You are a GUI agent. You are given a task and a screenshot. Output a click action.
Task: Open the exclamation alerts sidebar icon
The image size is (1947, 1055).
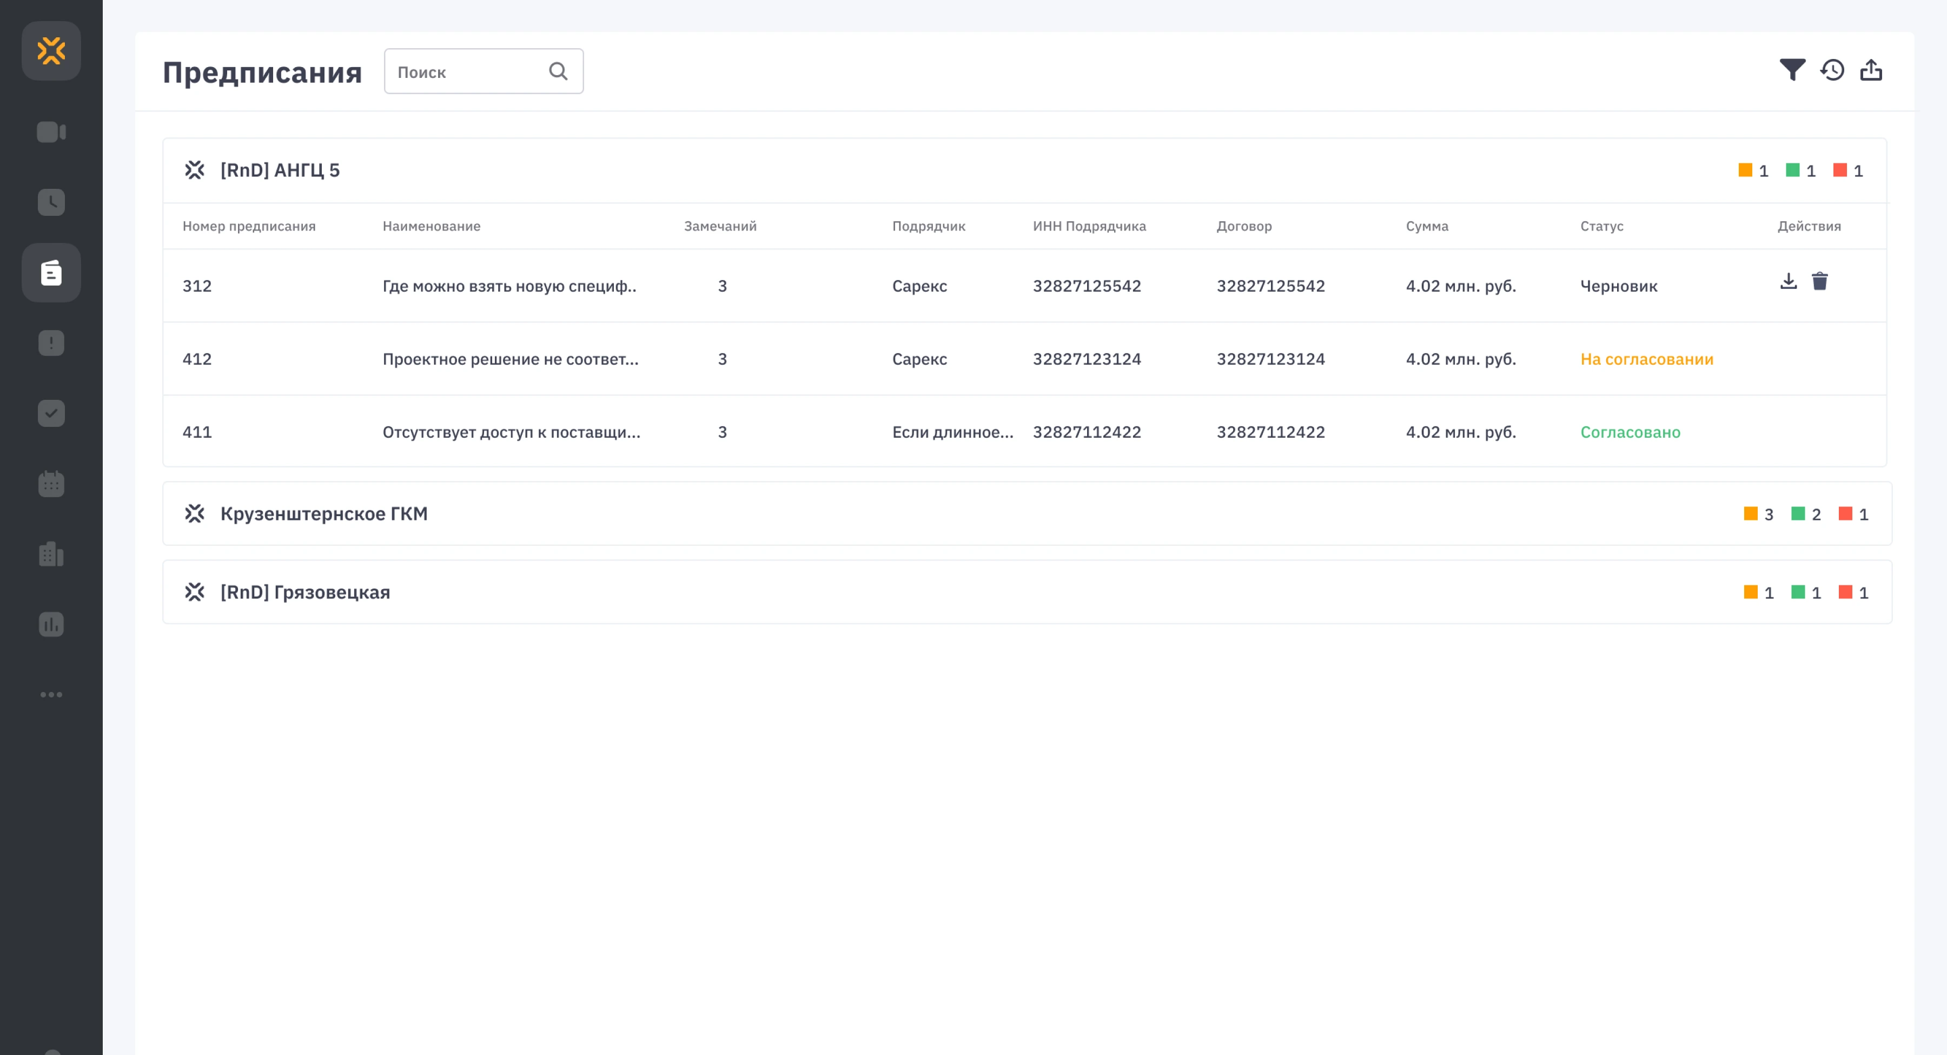coord(51,342)
